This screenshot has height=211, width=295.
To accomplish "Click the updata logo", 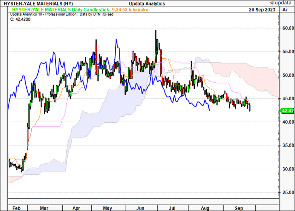I will coord(281,3).
